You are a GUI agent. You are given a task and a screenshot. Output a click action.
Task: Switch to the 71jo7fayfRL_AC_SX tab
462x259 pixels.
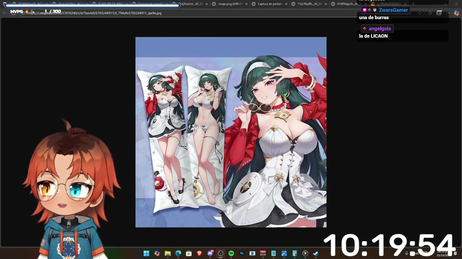pos(309,4)
